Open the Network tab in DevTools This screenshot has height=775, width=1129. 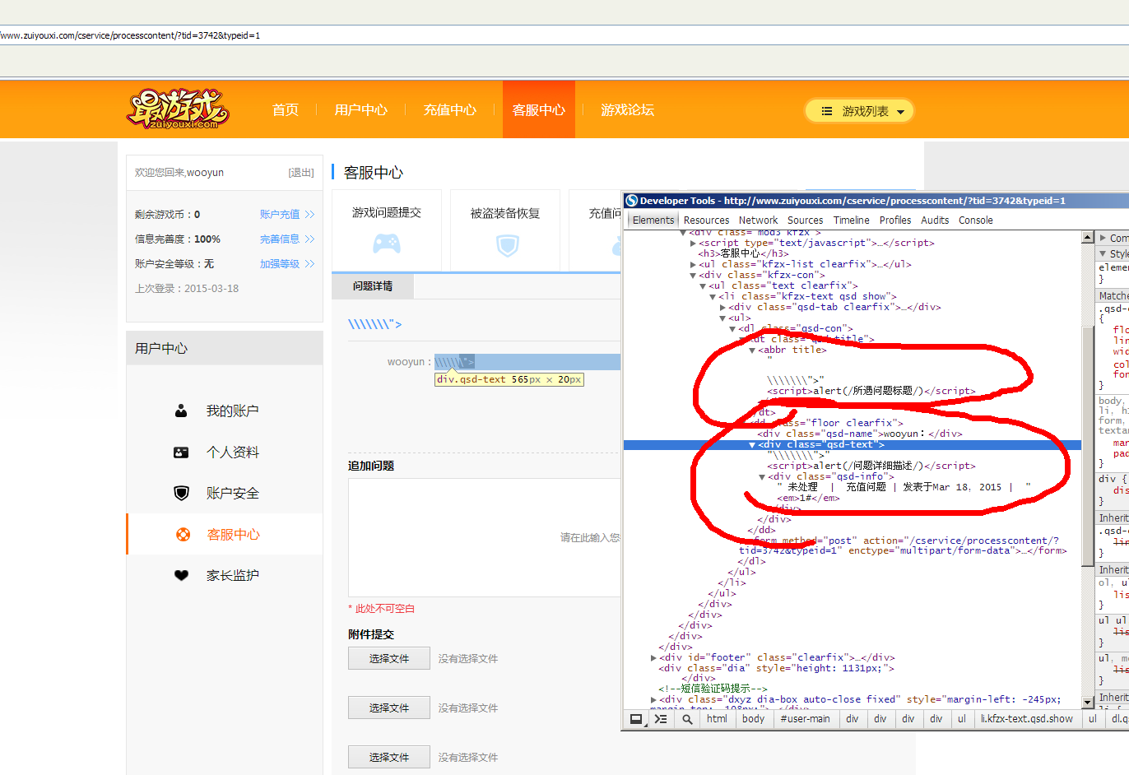tap(758, 220)
